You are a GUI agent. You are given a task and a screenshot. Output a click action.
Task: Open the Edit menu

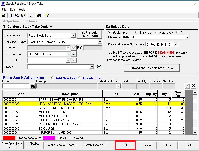tap(13, 10)
